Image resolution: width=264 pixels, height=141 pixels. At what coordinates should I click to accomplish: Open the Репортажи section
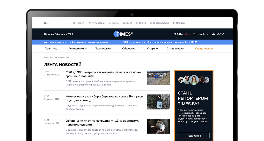tap(98, 23)
